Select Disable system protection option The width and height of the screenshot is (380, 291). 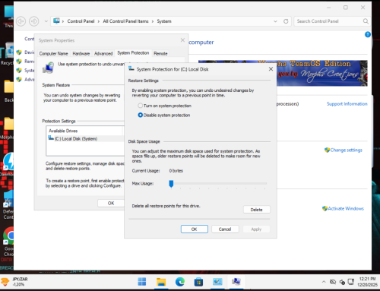[164, 115]
